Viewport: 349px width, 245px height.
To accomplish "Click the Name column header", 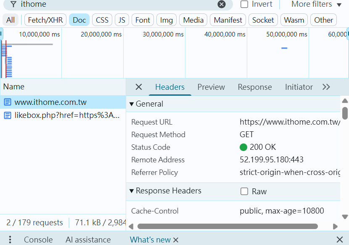I will 63,86.
